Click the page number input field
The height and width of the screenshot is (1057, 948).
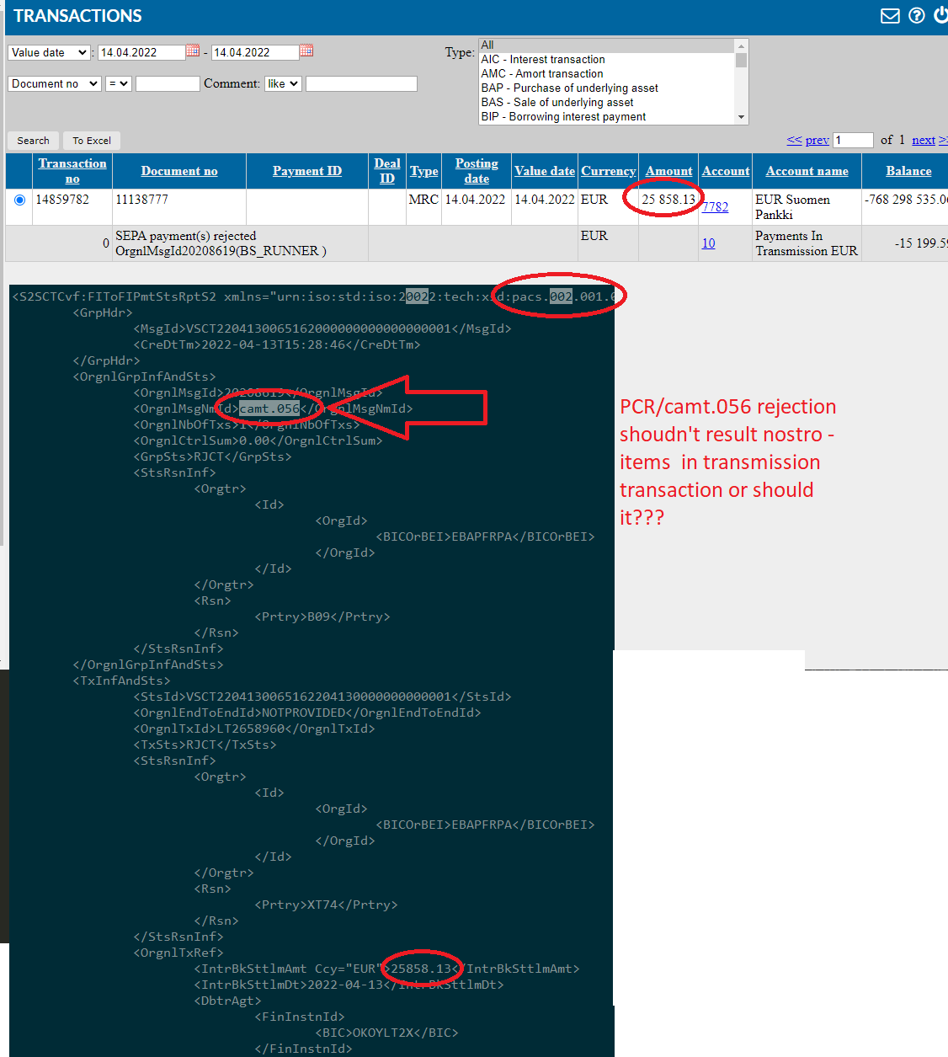coord(854,140)
